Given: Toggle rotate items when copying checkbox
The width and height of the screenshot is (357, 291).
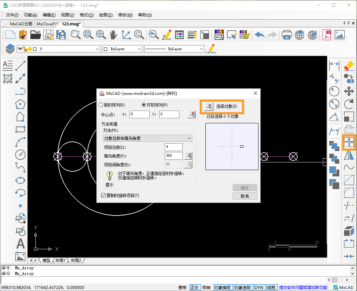Looking at the screenshot, I should (103, 195).
